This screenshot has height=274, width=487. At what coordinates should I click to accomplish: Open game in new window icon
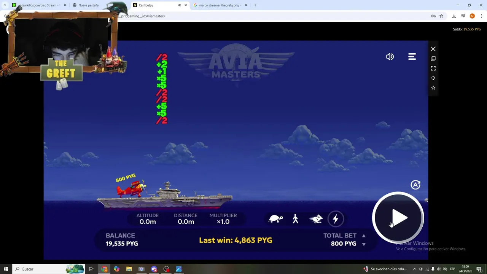click(x=433, y=59)
